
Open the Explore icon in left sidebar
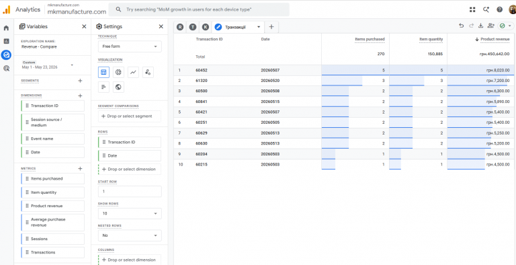point(6,54)
